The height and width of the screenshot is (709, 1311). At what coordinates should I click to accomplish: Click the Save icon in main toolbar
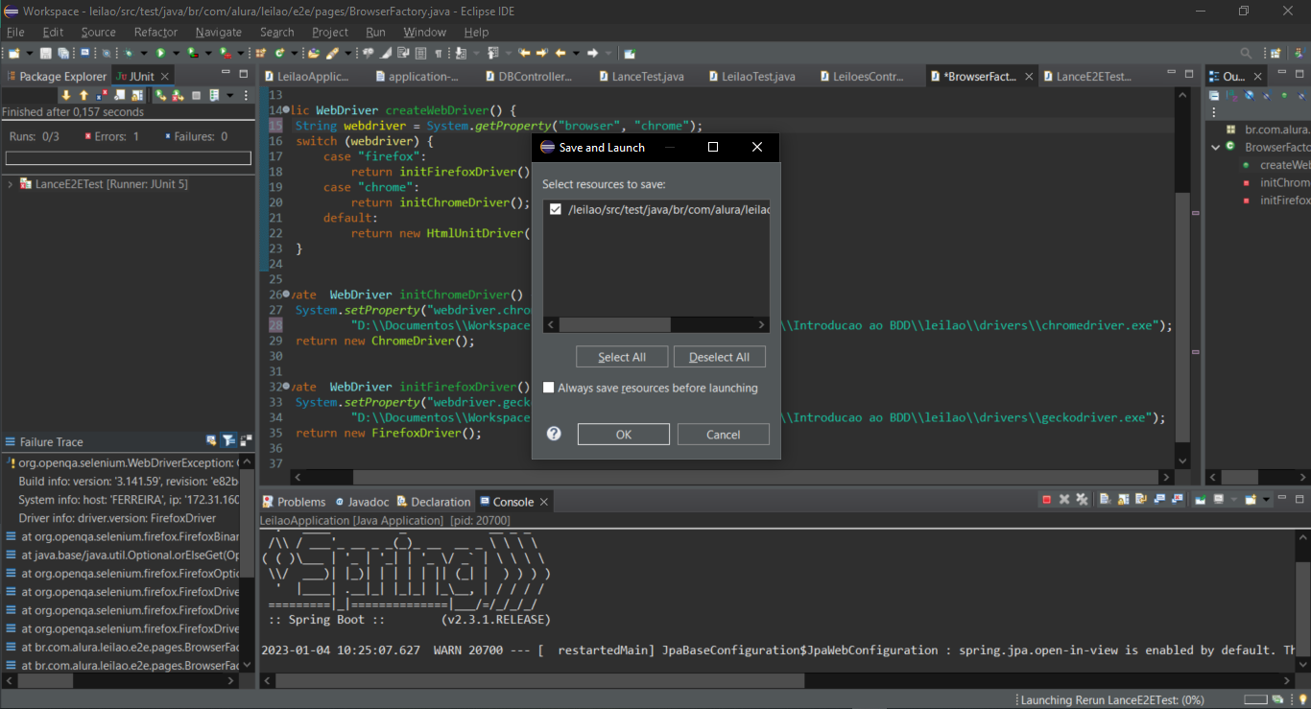pyautogui.click(x=45, y=53)
